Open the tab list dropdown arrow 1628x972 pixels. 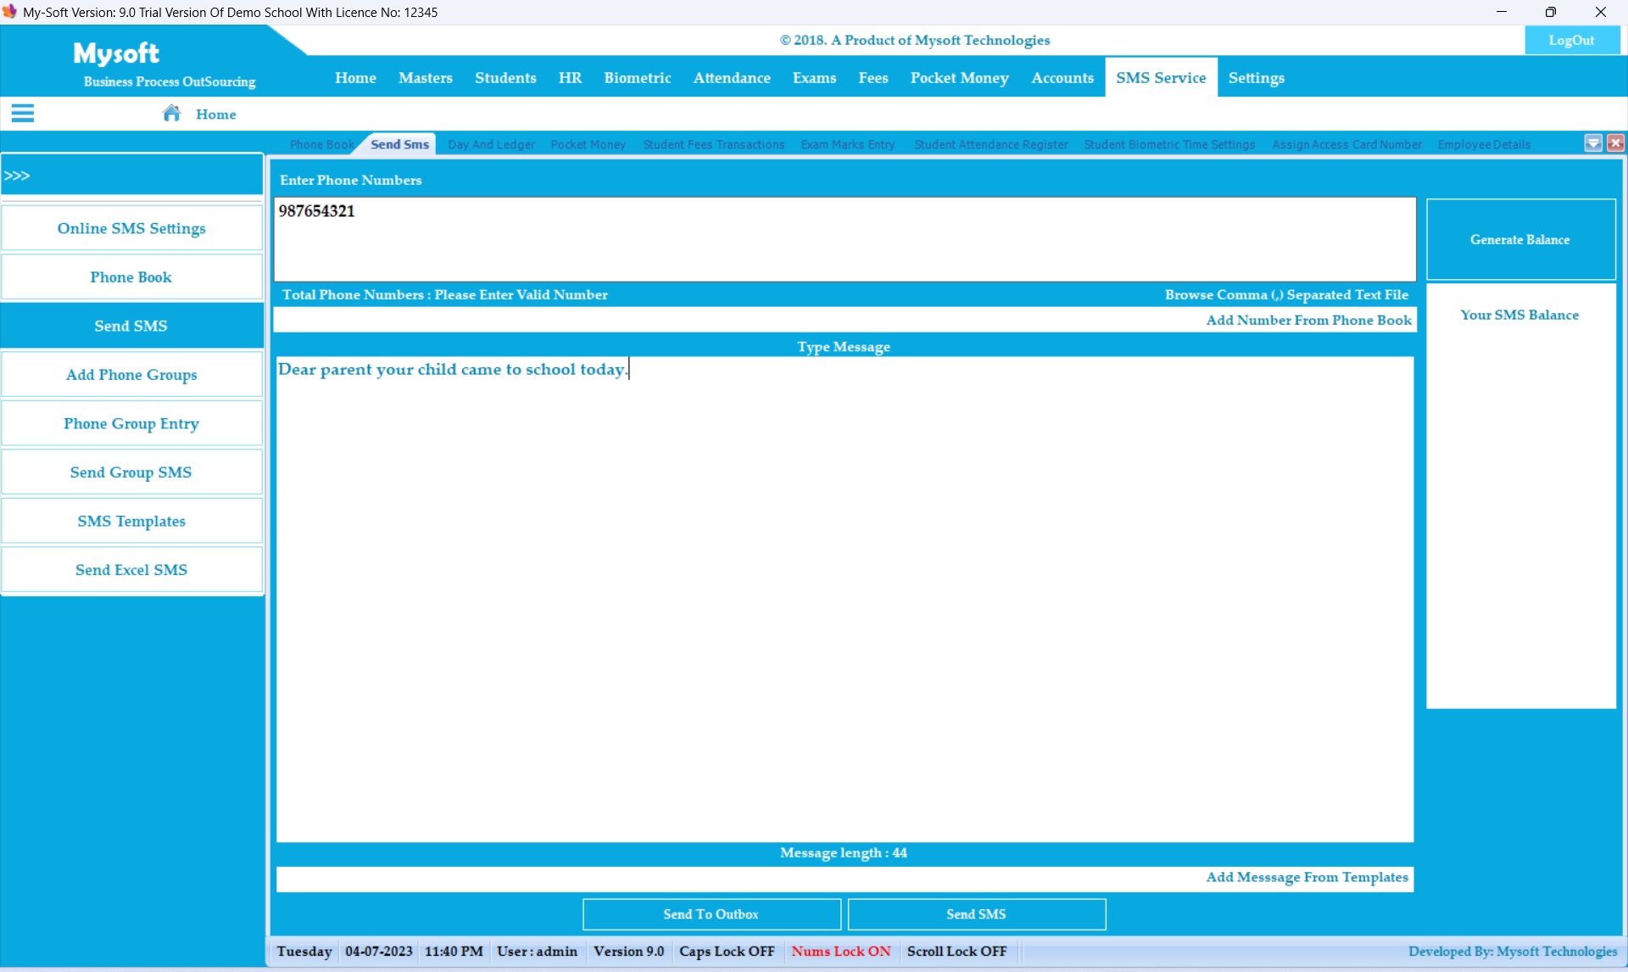1593,143
